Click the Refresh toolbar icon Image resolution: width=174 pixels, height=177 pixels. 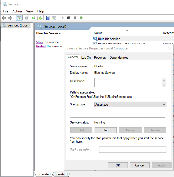point(34,18)
